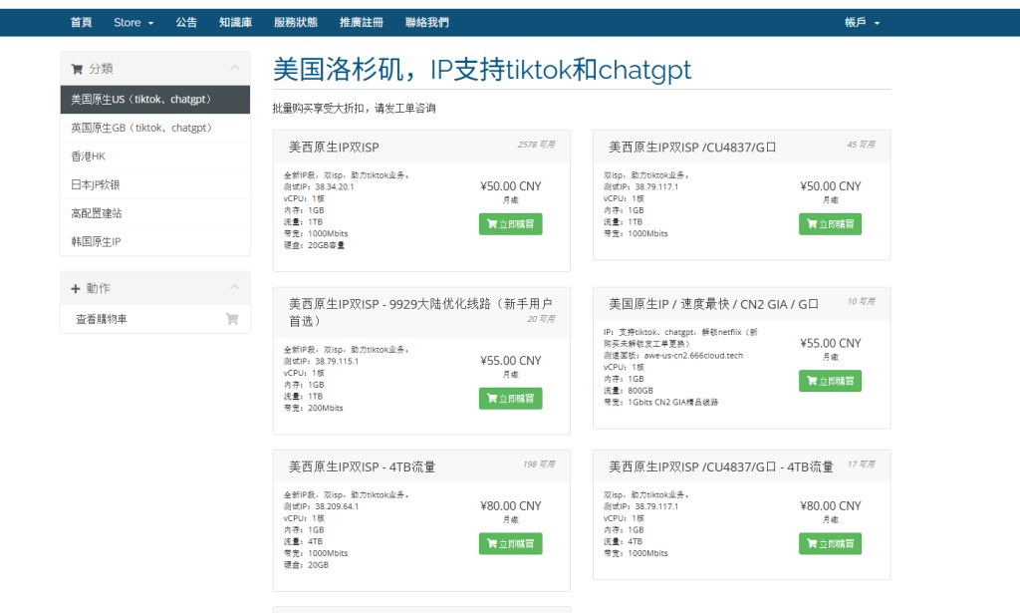Image resolution: width=1020 pixels, height=613 pixels.
Task: Collapse the 分類 categories panel chevron
Action: (x=235, y=68)
